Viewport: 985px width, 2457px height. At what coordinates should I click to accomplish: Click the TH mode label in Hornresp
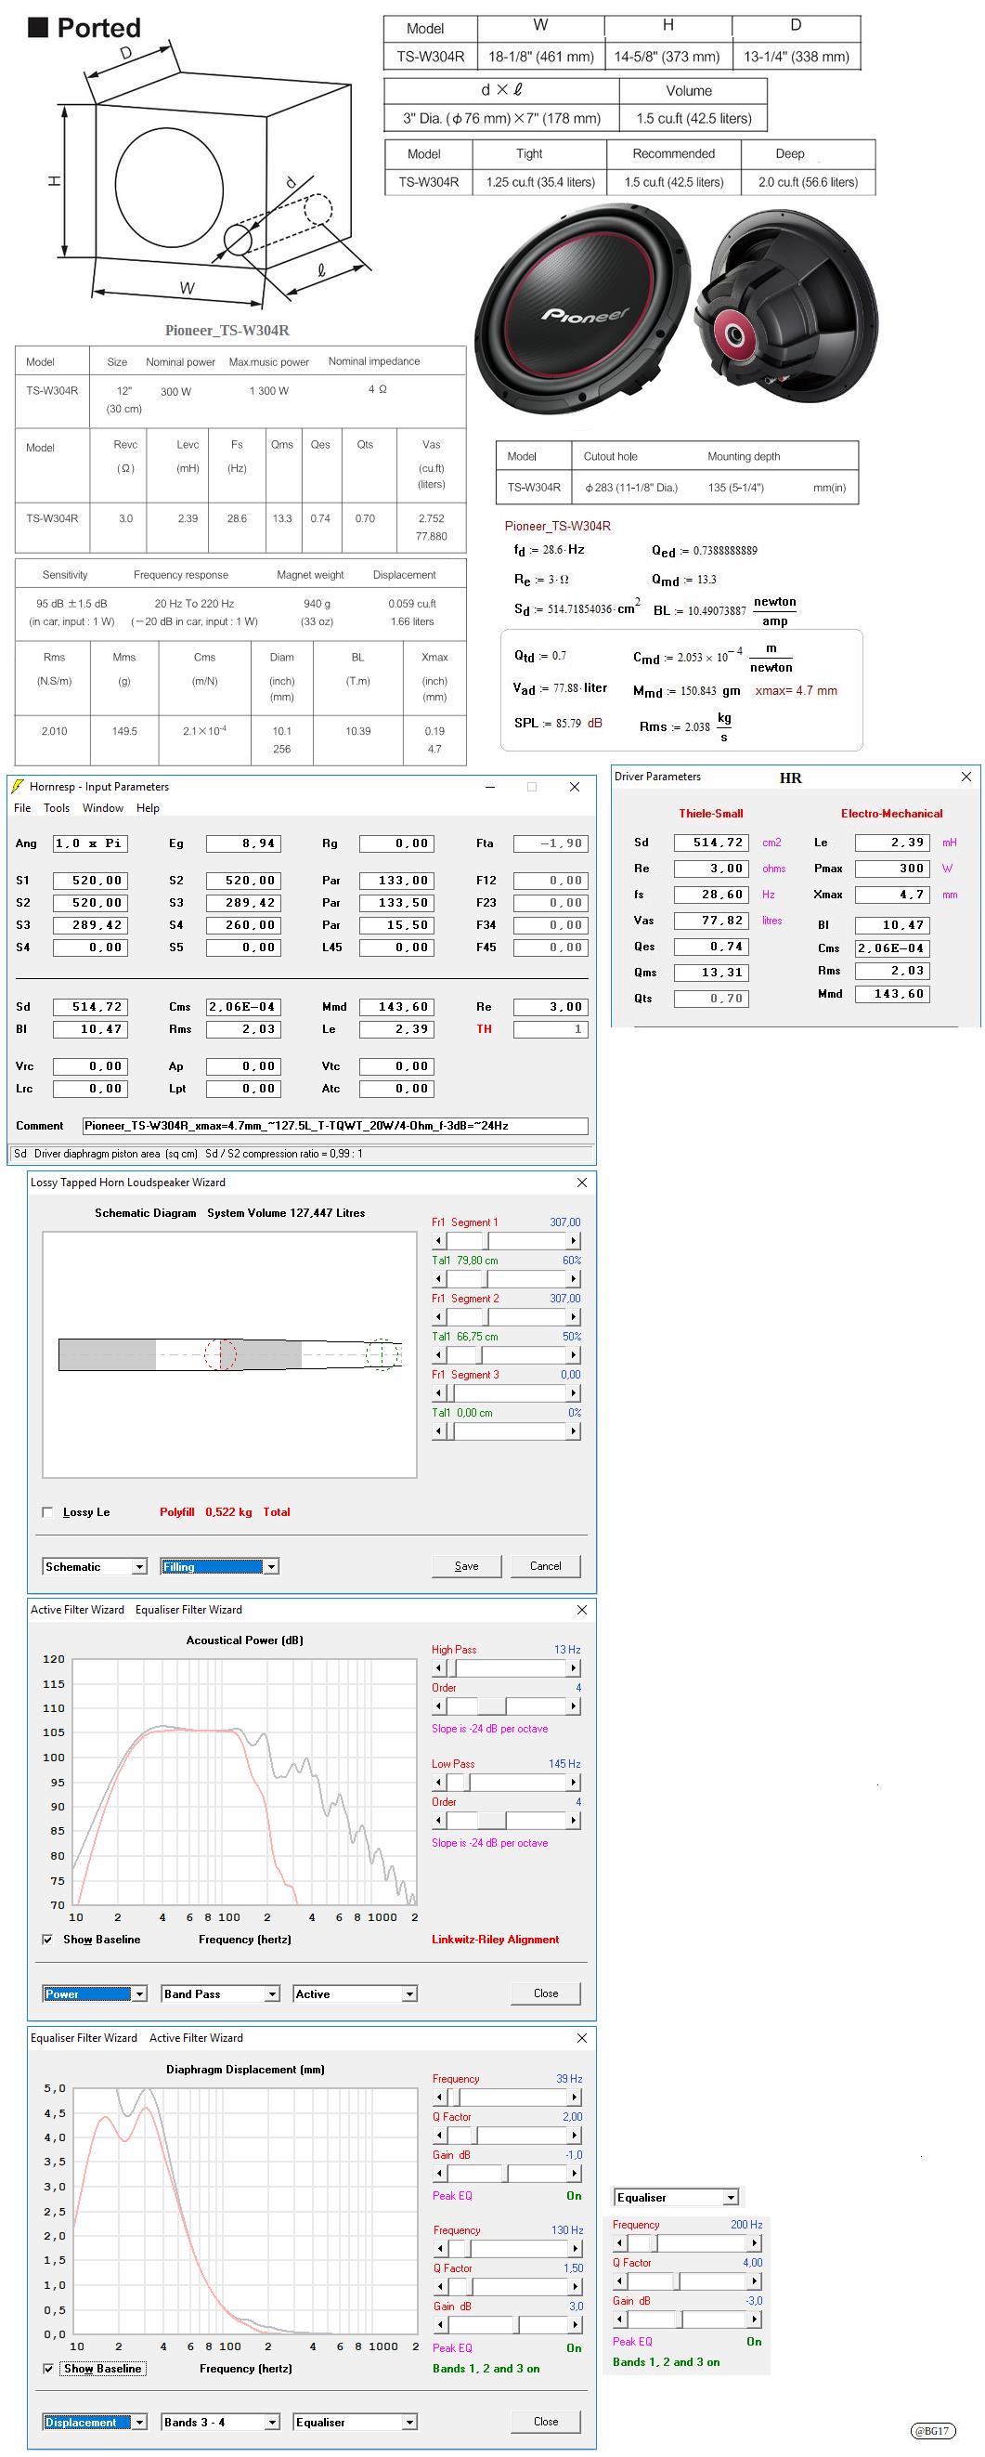(485, 1029)
